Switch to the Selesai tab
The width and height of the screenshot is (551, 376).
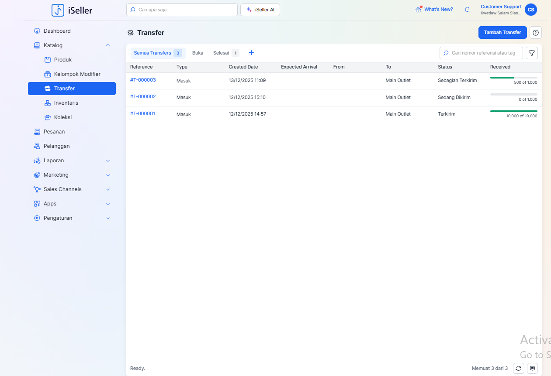221,53
